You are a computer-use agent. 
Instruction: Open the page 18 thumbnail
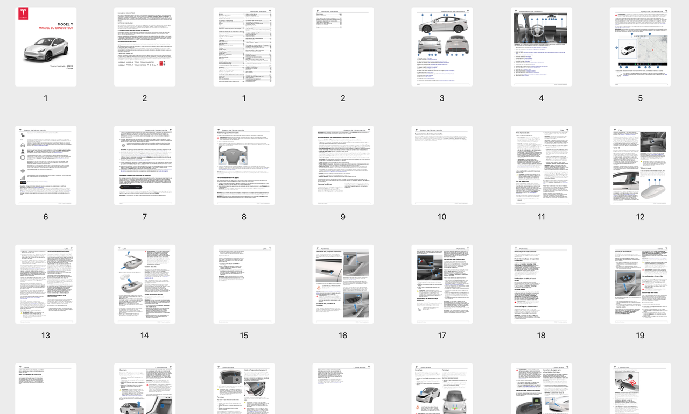(x=541, y=284)
